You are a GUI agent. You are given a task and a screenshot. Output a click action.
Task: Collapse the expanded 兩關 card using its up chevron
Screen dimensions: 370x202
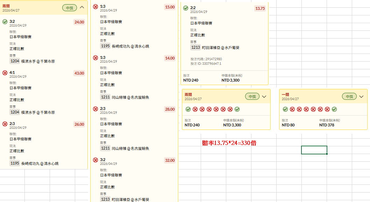click(82, 7)
